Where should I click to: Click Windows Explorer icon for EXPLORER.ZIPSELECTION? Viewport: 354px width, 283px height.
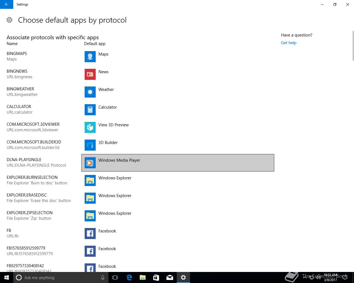(90, 216)
